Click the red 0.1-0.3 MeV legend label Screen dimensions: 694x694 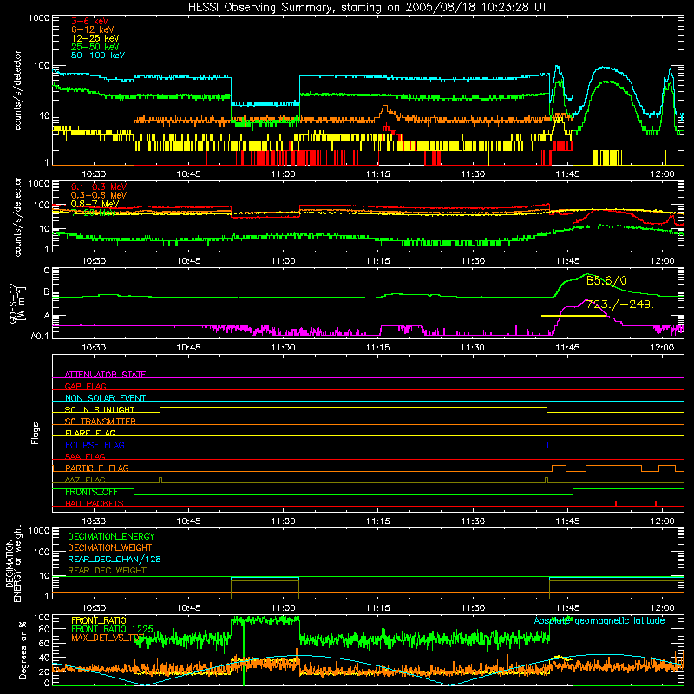(x=99, y=187)
